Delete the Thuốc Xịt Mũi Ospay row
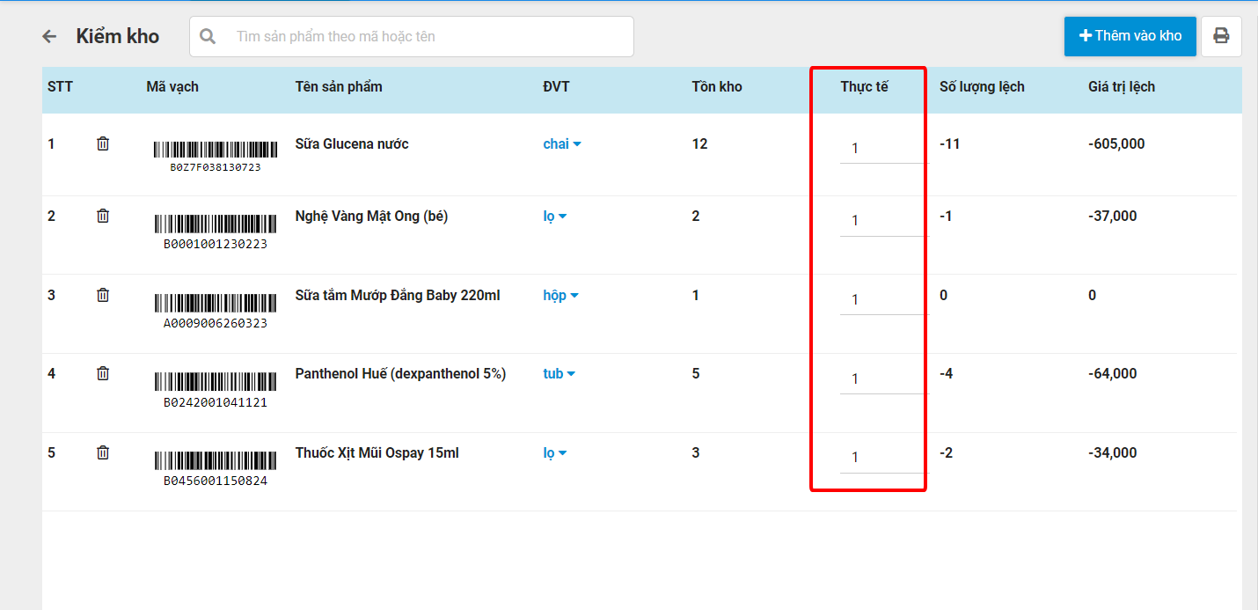This screenshot has width=1258, height=610. click(103, 452)
